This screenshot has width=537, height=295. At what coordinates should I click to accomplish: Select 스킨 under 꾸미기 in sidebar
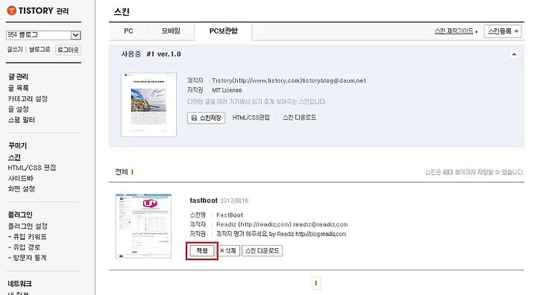click(14, 157)
